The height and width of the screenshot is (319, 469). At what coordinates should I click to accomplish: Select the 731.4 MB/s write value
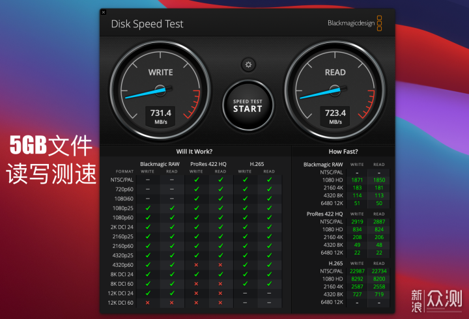161,116
